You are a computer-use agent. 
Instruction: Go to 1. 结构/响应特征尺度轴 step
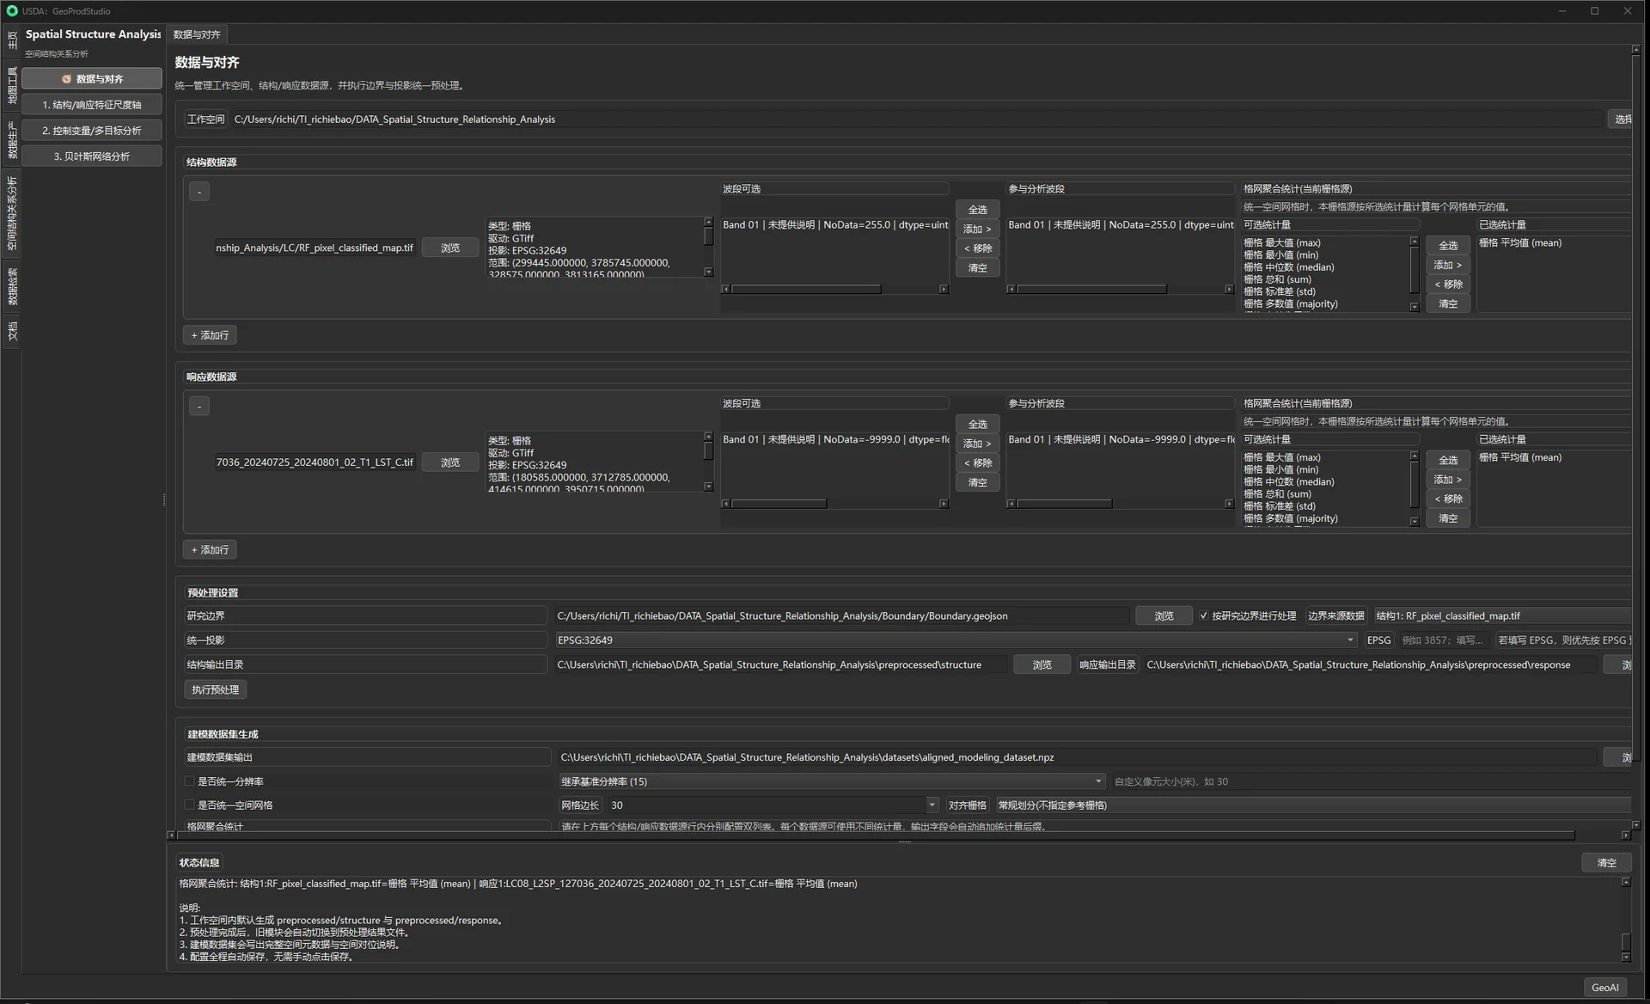92,104
